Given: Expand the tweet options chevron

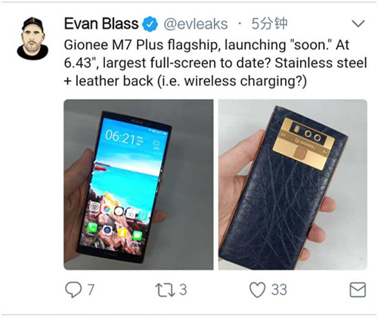Looking at the screenshot, I should click(358, 23).
